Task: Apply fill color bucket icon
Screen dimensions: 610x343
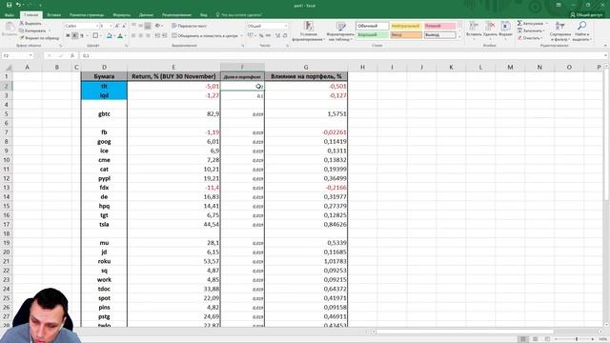Action: click(x=110, y=36)
